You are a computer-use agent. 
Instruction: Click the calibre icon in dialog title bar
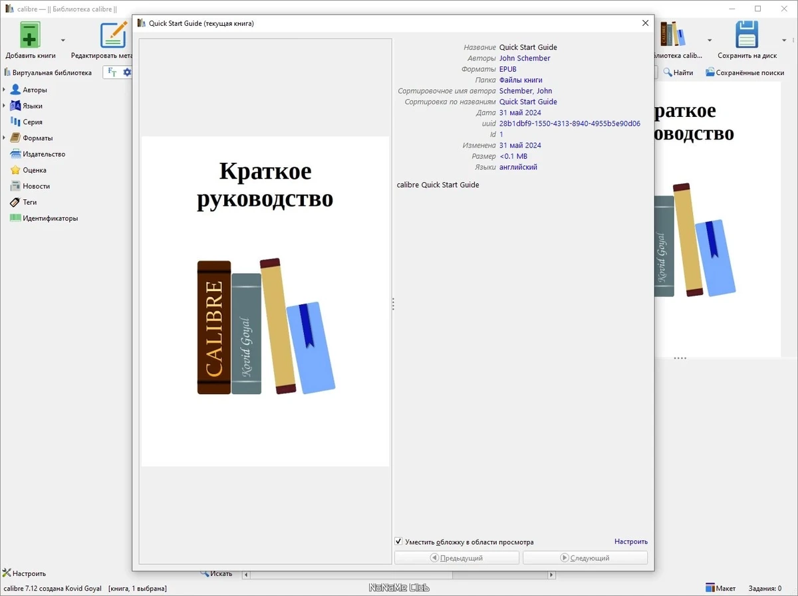pyautogui.click(x=141, y=23)
